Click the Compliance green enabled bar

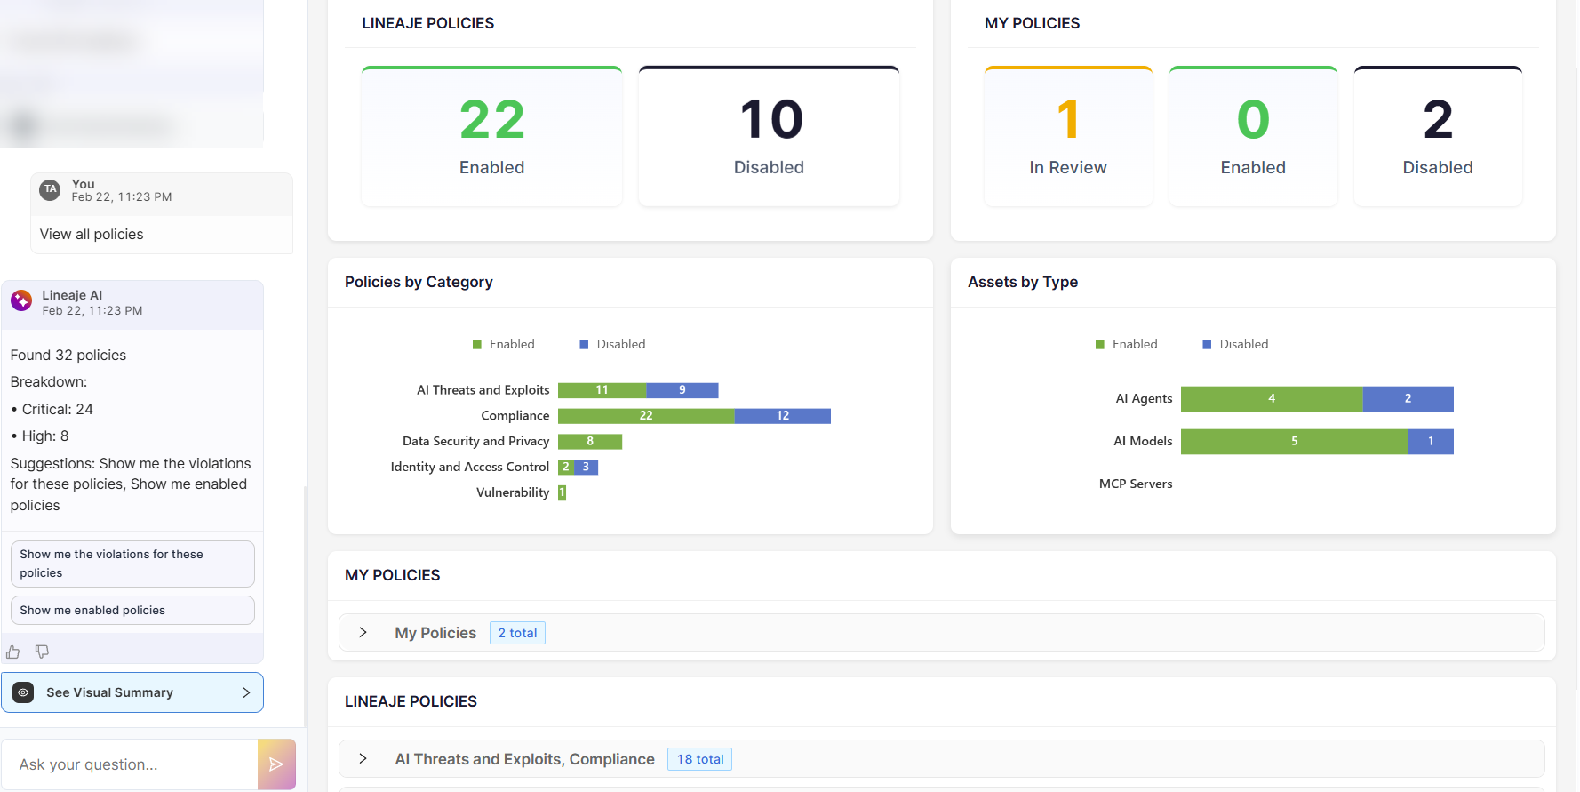(x=646, y=416)
